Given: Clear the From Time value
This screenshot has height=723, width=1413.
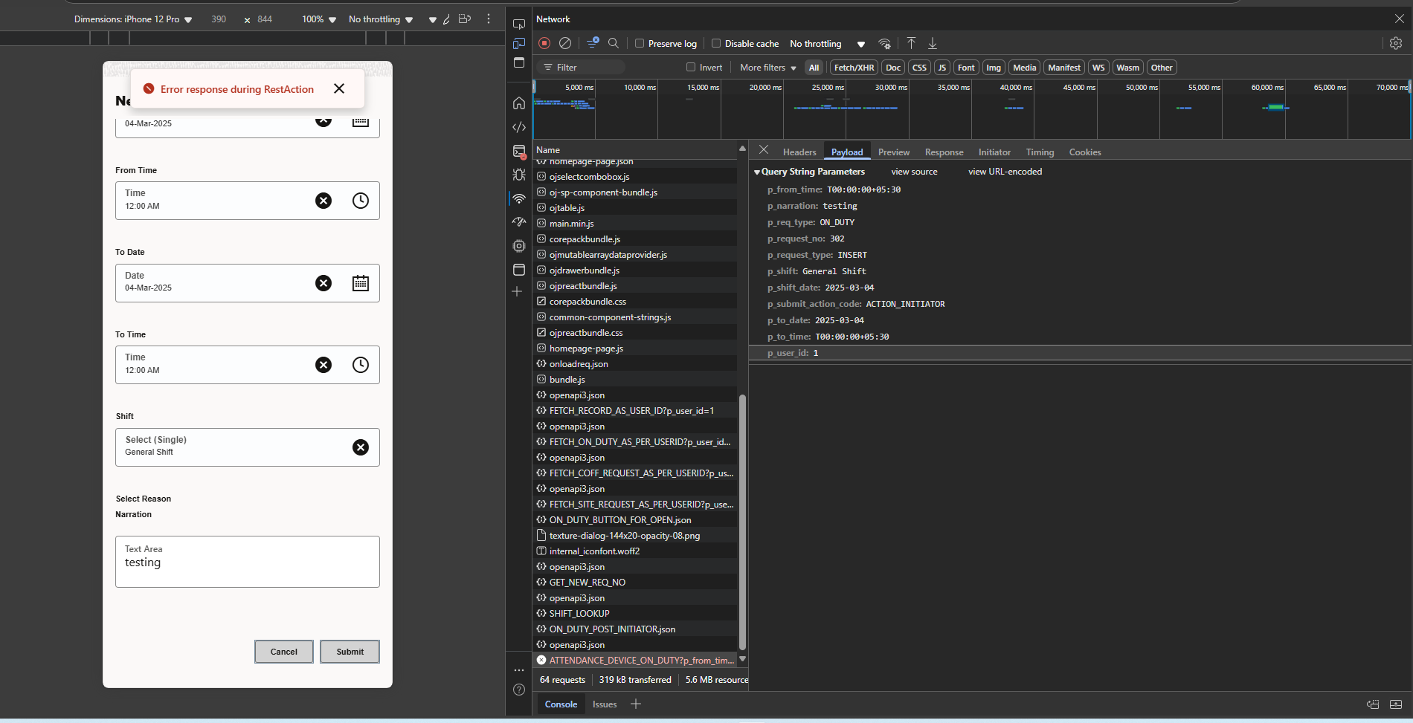Looking at the screenshot, I should pos(324,201).
